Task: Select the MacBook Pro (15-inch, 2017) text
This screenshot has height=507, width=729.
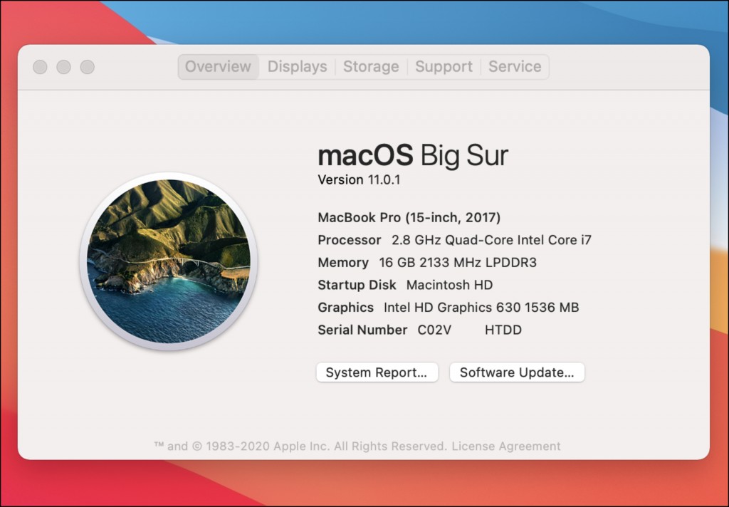Action: pos(409,218)
